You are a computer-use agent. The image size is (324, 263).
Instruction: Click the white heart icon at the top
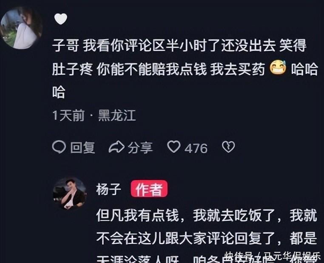tap(61, 19)
